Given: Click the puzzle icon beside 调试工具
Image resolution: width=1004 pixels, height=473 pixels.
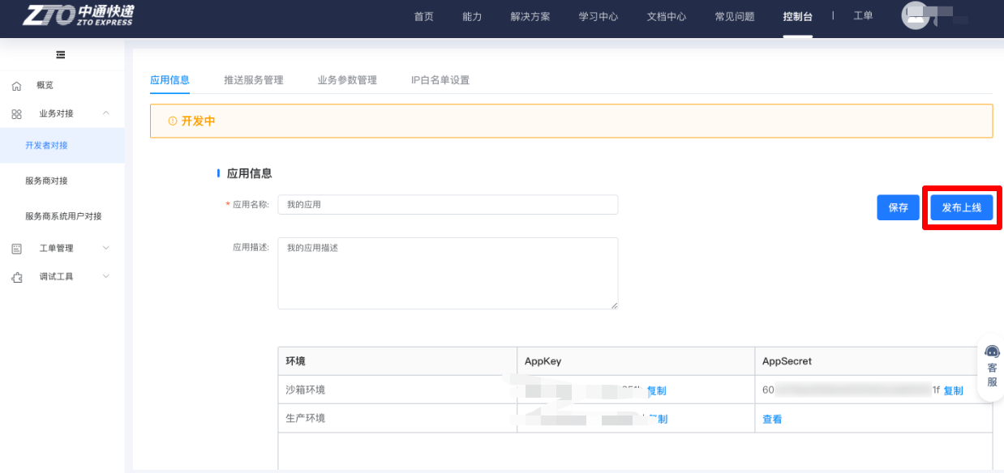Looking at the screenshot, I should point(16,277).
